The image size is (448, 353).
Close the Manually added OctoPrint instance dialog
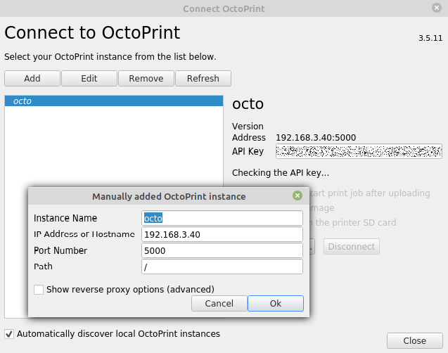(297, 195)
